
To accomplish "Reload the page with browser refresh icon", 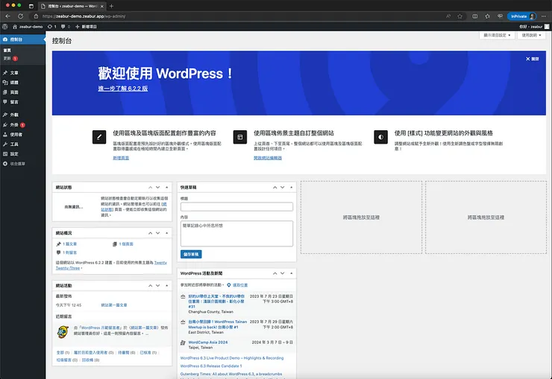I will pos(21,16).
